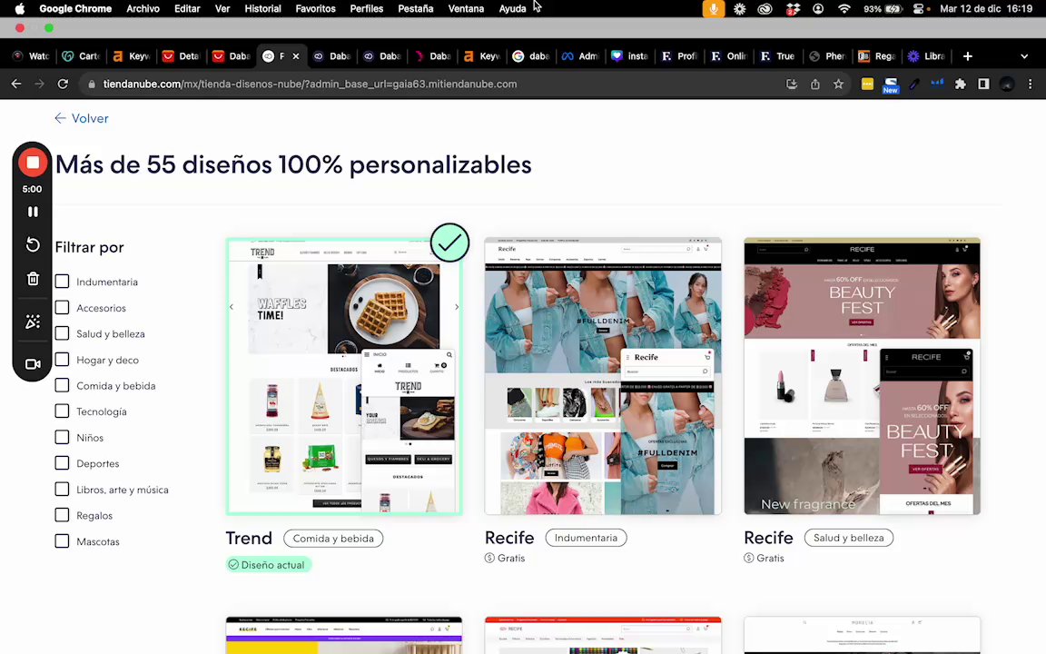Image resolution: width=1046 pixels, height=654 pixels.
Task: Show previous slide arrow on Trend preview
Action: coord(232,307)
